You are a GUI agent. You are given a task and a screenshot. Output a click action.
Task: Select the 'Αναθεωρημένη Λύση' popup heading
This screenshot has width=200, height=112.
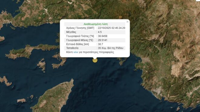coord(96,24)
